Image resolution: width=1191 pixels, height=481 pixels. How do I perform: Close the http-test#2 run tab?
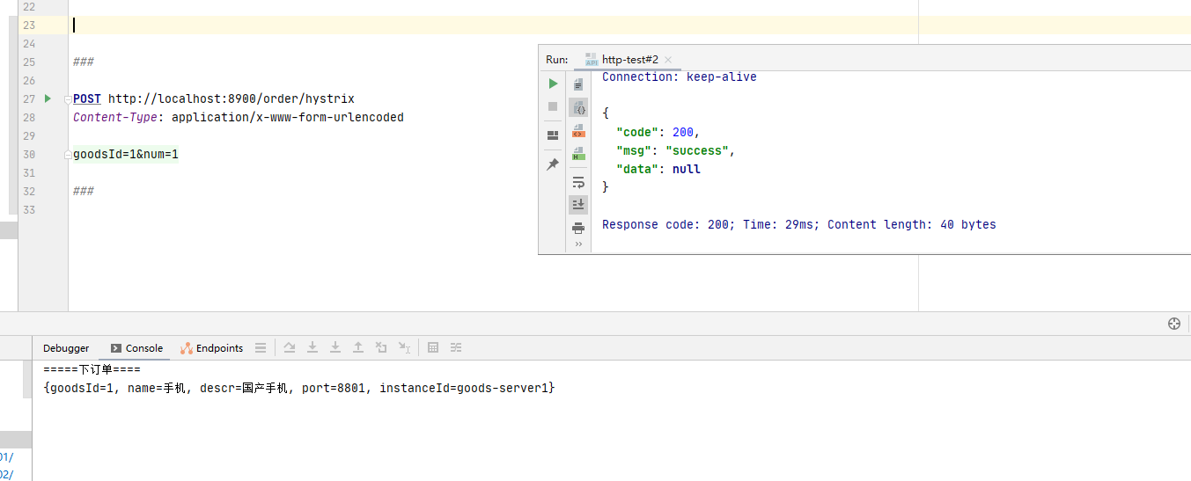point(668,60)
